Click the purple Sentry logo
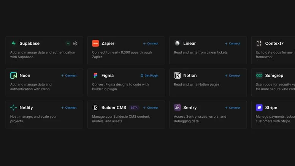The width and height of the screenshot is (295, 166). pyautogui.click(x=177, y=108)
